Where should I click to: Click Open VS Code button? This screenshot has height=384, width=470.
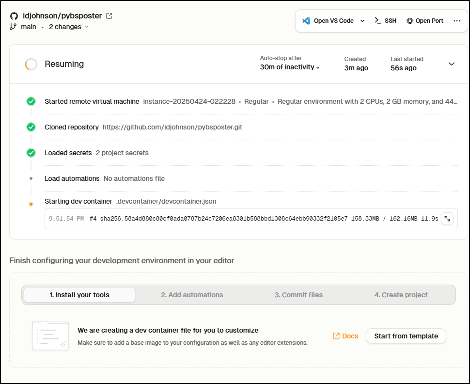(328, 21)
